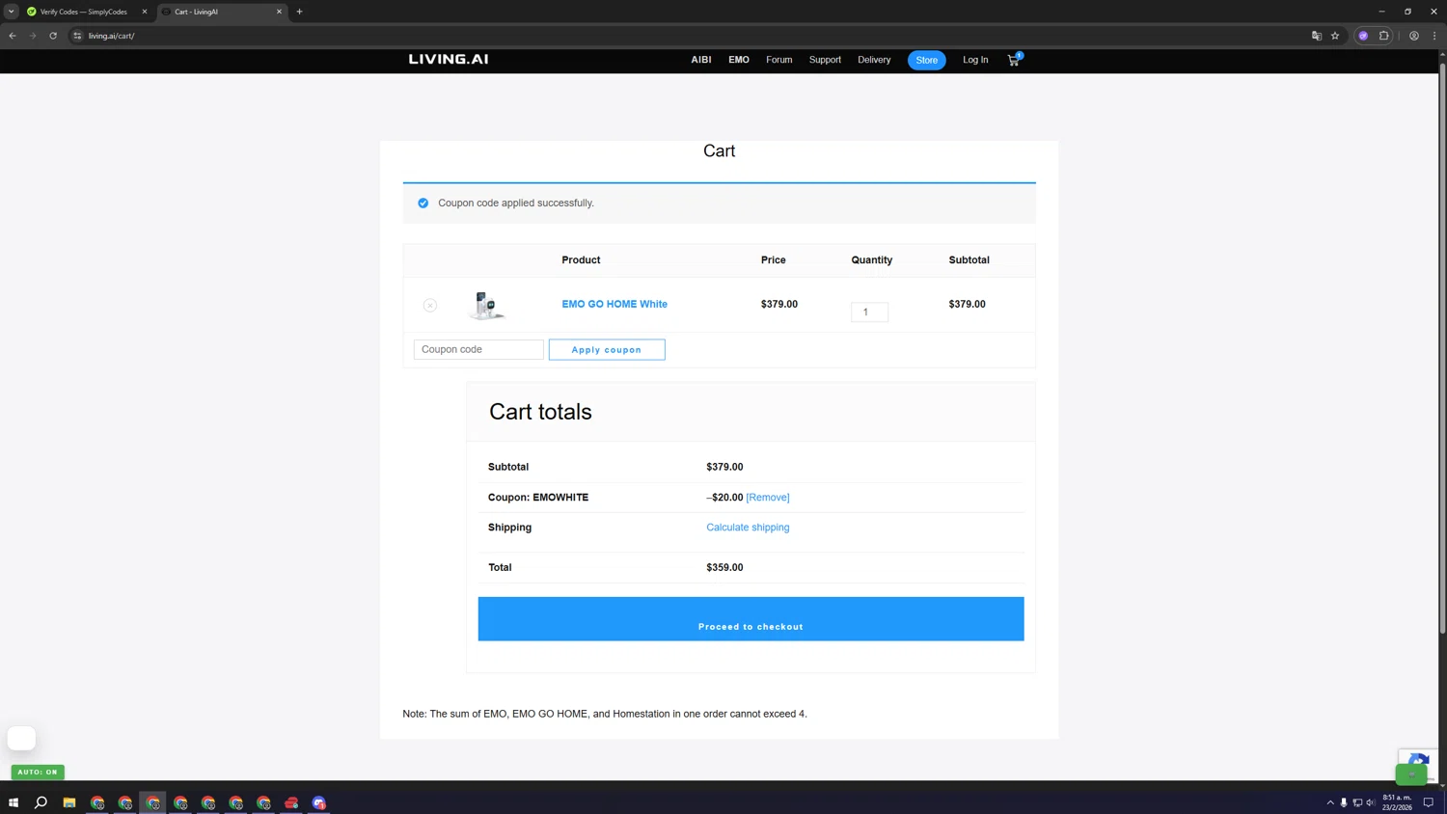The width and height of the screenshot is (1447, 814).
Task: Open the red stacked app in taskbar
Action: 291,802
